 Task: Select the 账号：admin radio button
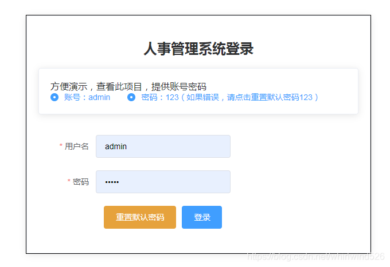click(54, 97)
